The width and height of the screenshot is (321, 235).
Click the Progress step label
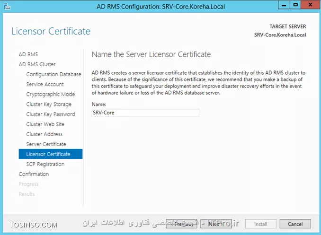pos(28,184)
